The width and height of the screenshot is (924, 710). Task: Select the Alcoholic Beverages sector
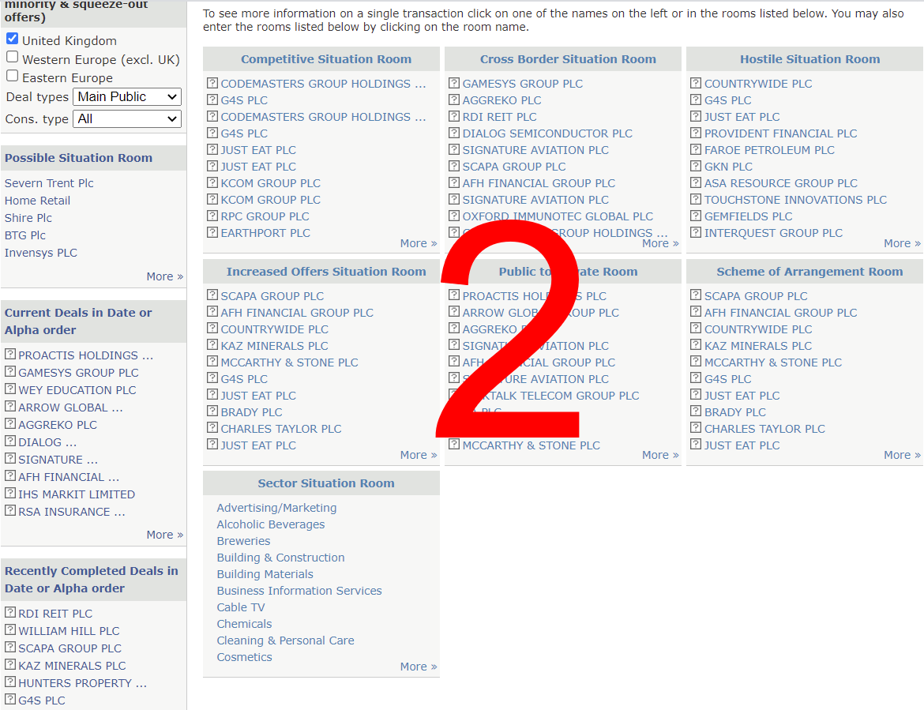(x=270, y=524)
